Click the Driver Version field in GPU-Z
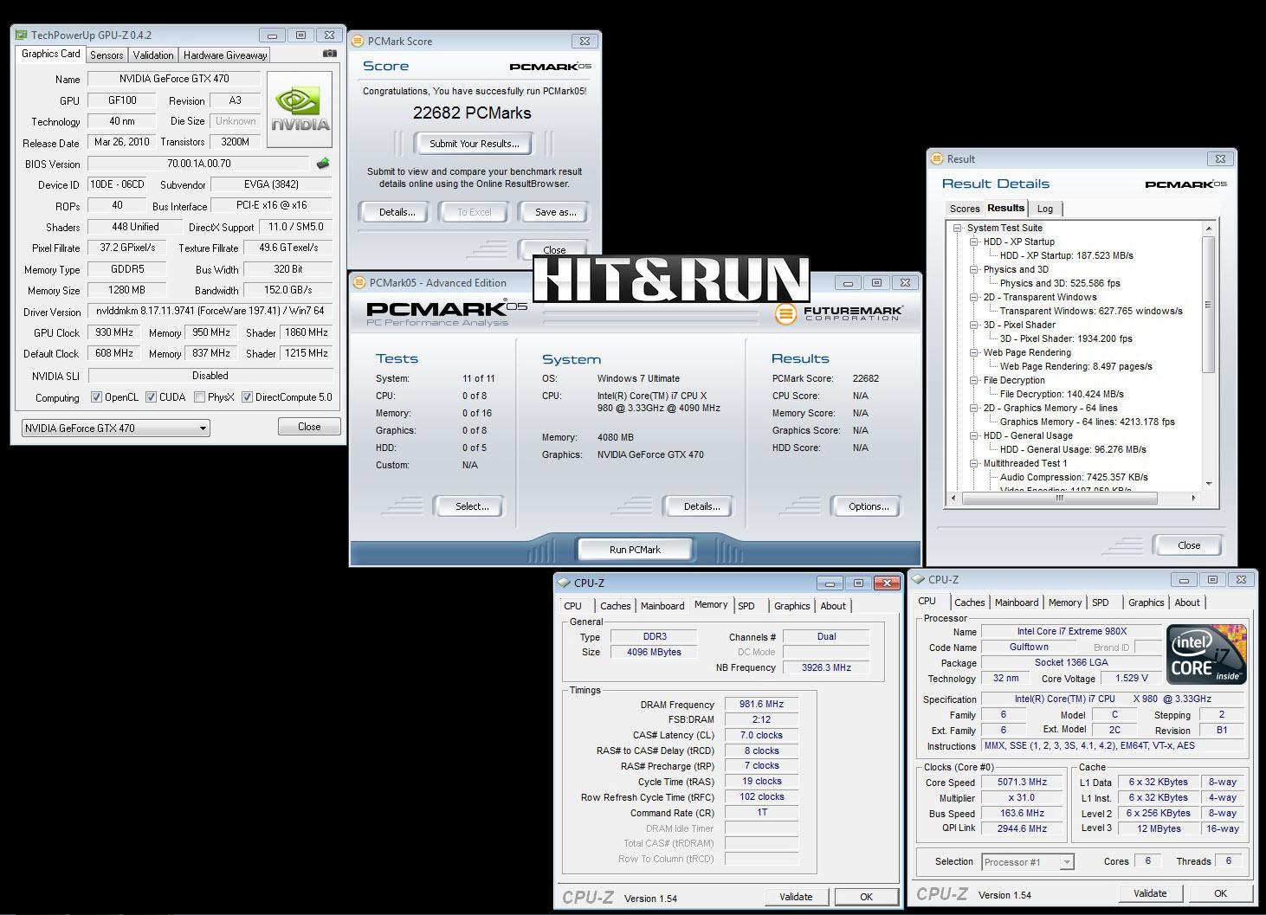The width and height of the screenshot is (1266, 915). pos(210,312)
